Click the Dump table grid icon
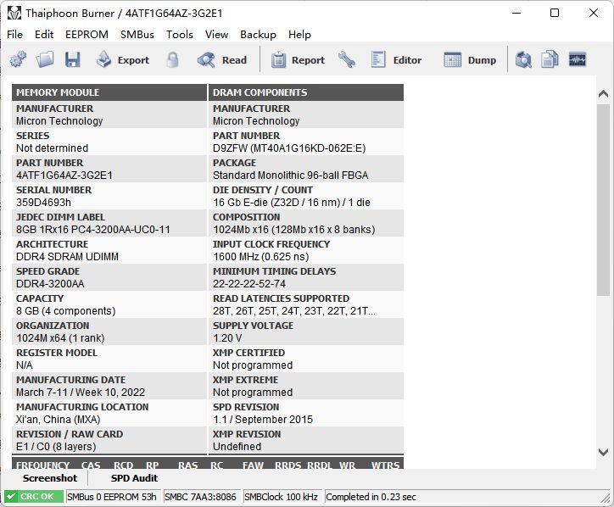 (x=452, y=60)
